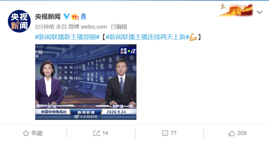Image resolution: width=269 pixels, height=141 pixels.
Task: Click the 央视新闻 account name
Action: (x=48, y=17)
